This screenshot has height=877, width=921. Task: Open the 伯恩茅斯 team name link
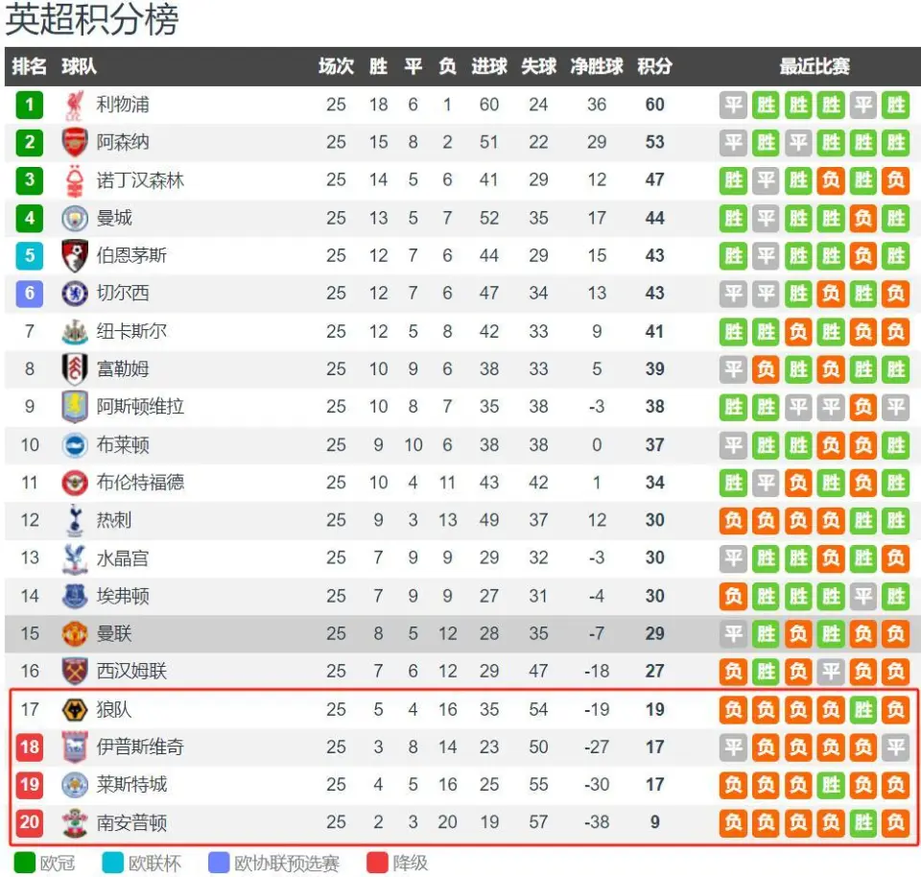point(131,255)
